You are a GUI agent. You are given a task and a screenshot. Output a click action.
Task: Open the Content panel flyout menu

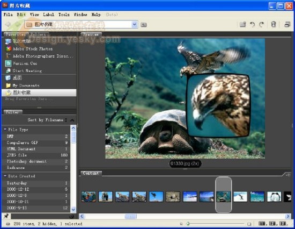pos(287,175)
